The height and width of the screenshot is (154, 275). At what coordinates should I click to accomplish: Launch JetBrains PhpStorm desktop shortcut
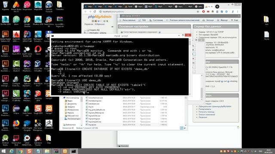pyautogui.click(x=27, y=66)
